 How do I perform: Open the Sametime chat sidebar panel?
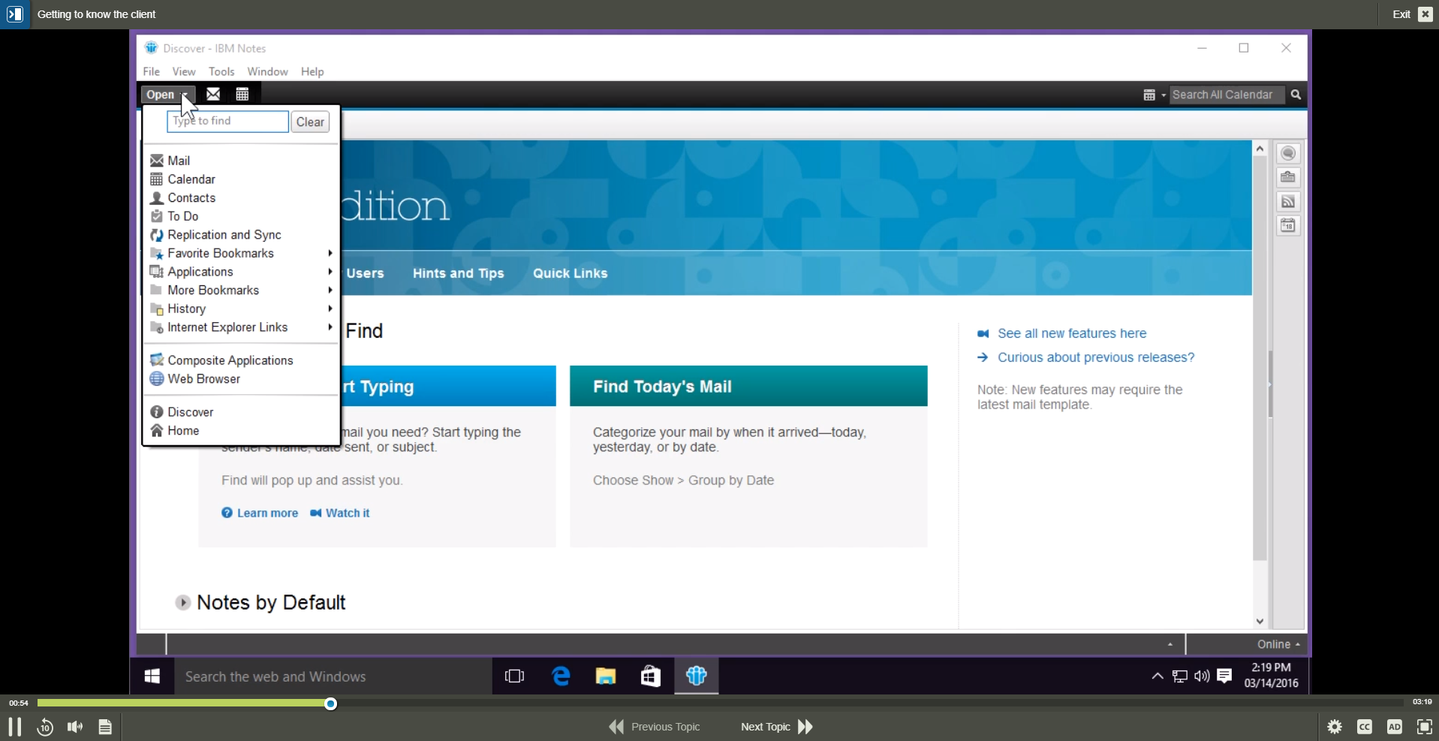(1288, 153)
